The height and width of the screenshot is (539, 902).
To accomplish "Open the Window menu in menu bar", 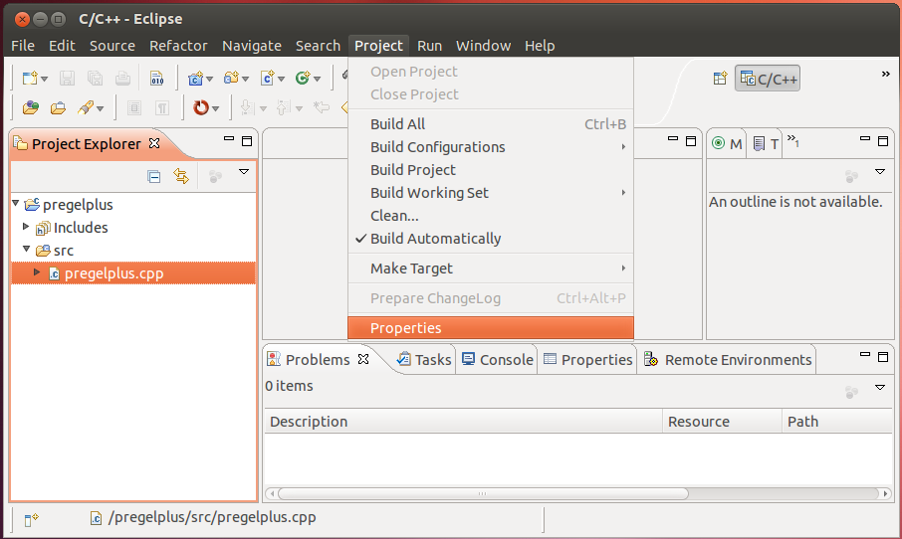I will [x=483, y=46].
